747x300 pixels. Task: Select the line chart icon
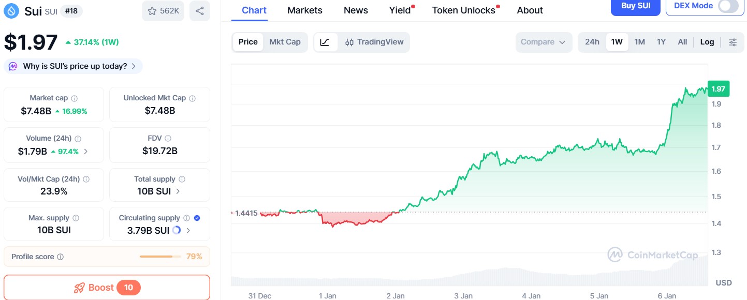326,41
